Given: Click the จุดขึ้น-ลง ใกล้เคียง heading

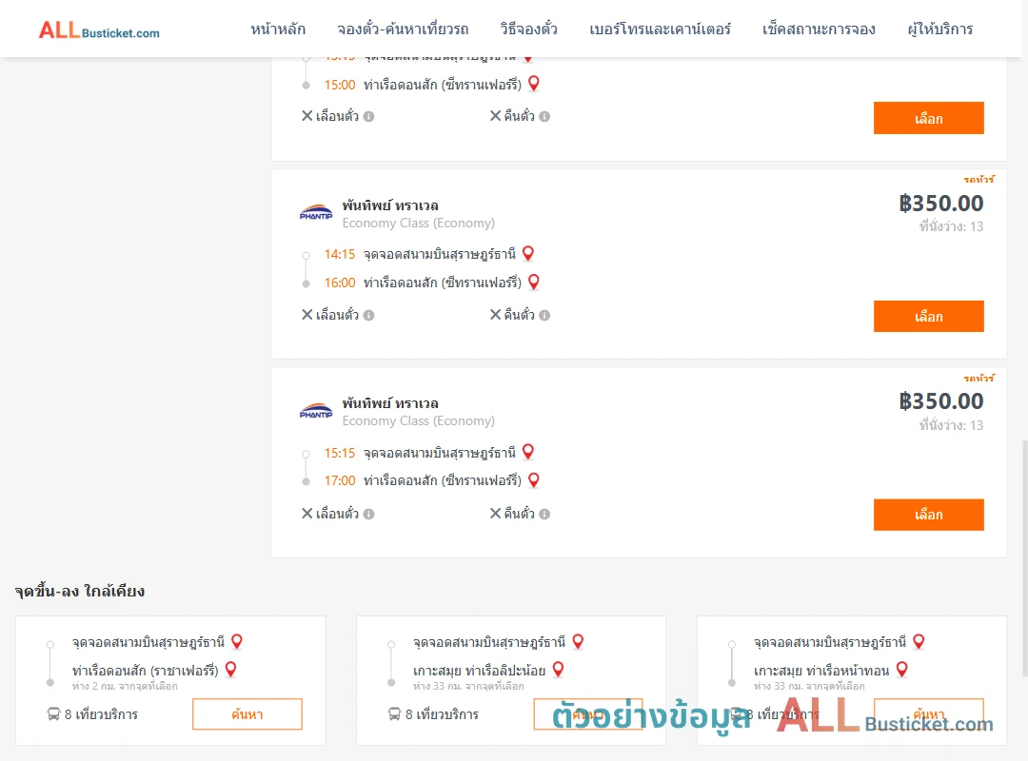Looking at the screenshot, I should [x=80, y=591].
